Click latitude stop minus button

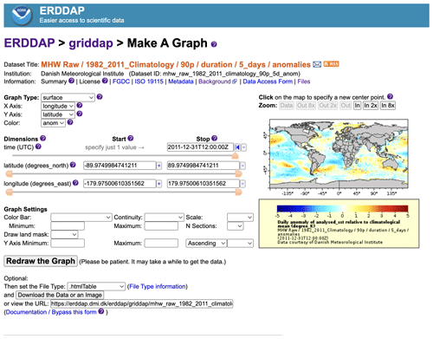click(242, 166)
